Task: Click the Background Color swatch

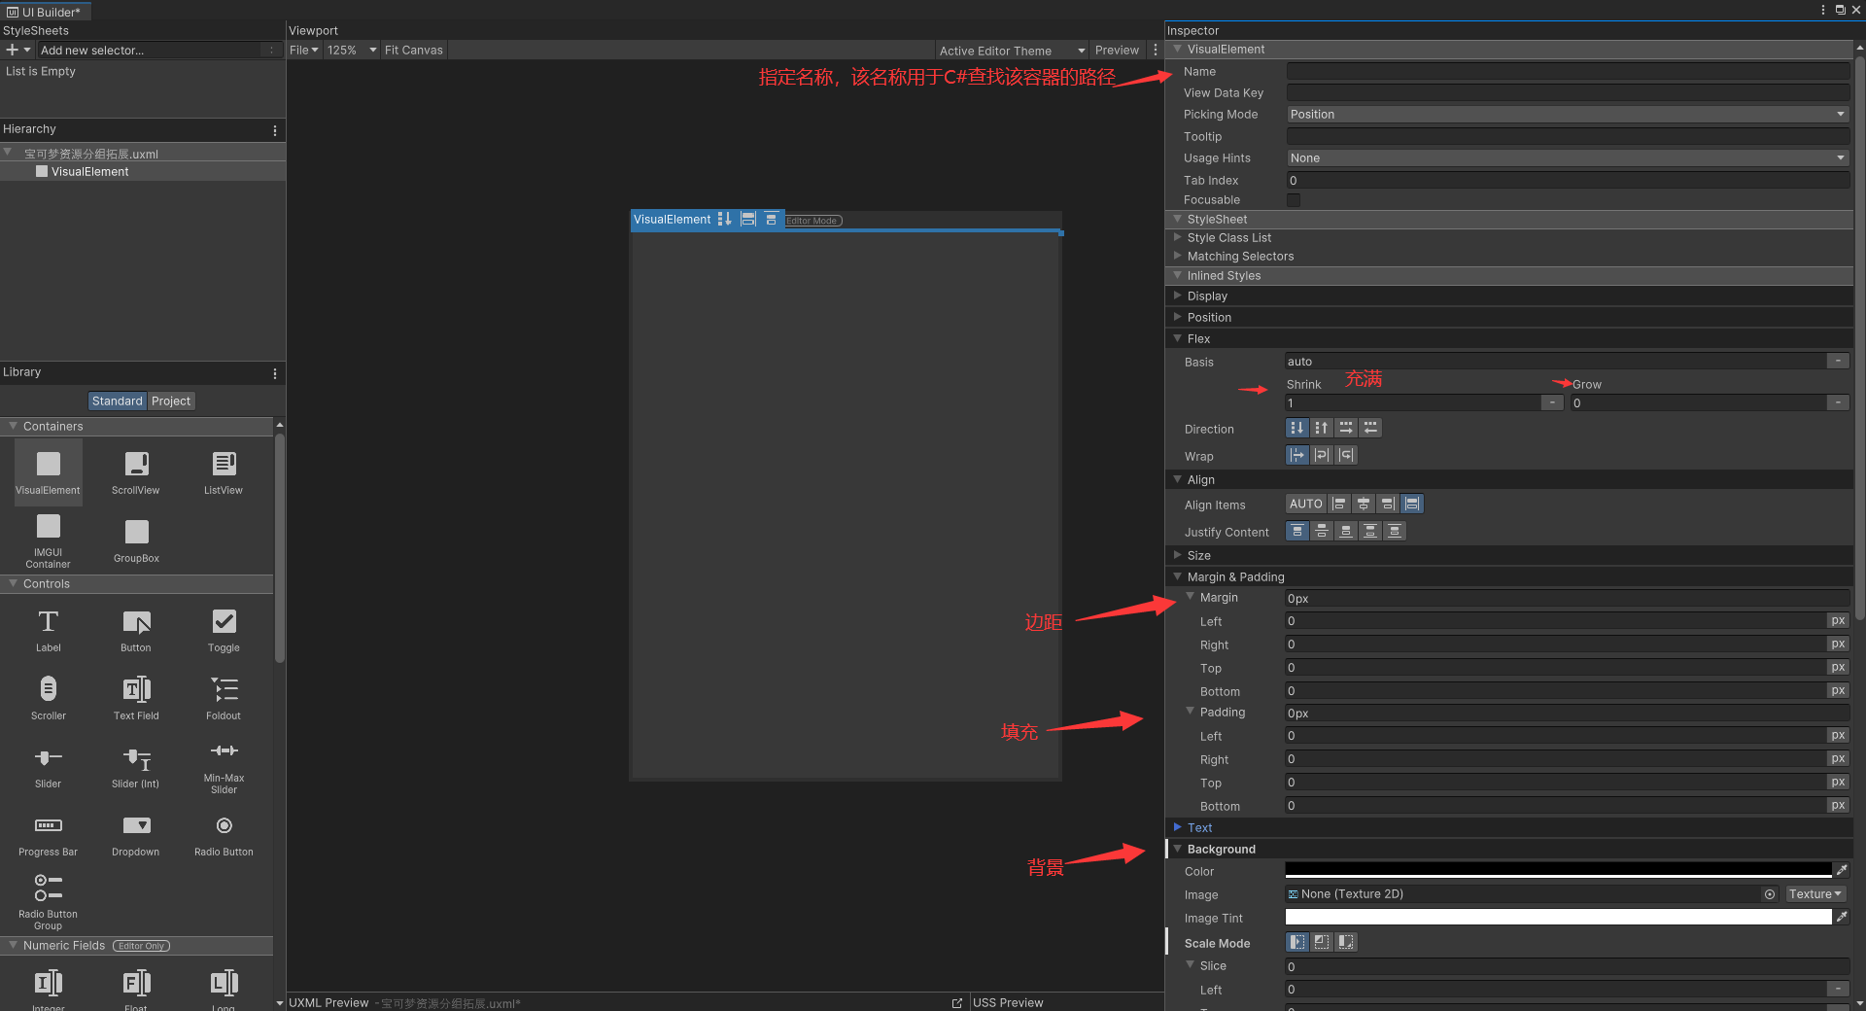Action: pyautogui.click(x=1558, y=870)
